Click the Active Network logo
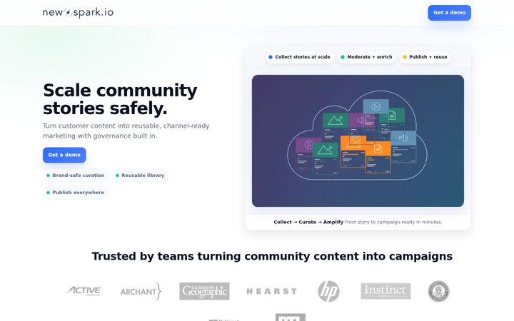 pyautogui.click(x=84, y=291)
